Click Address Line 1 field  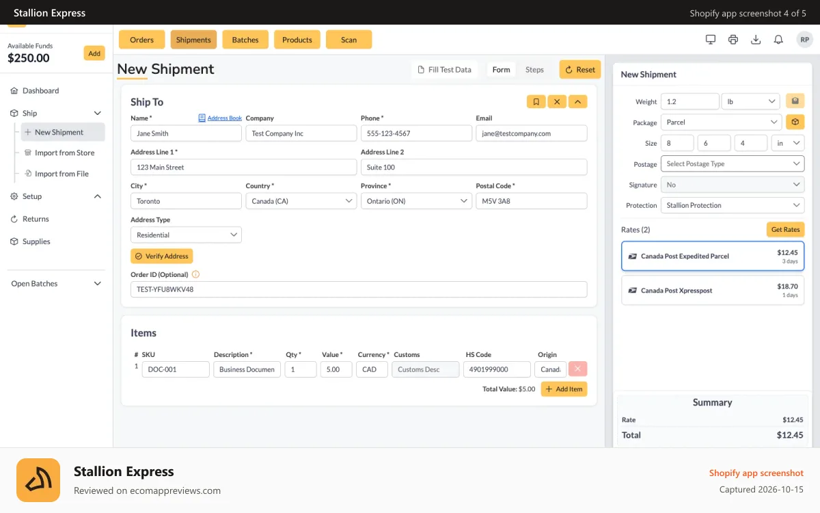click(244, 167)
